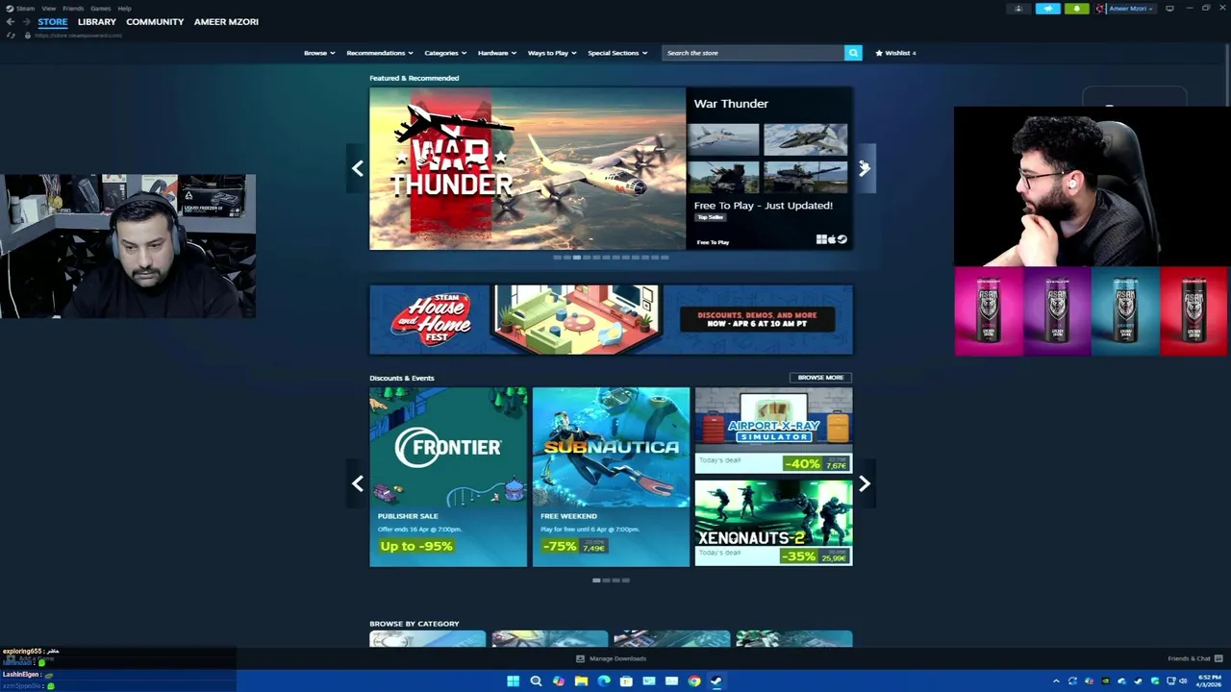Viewport: 1231px width, 692px height.
Task: Expand the Browse dropdown
Action: (x=319, y=53)
